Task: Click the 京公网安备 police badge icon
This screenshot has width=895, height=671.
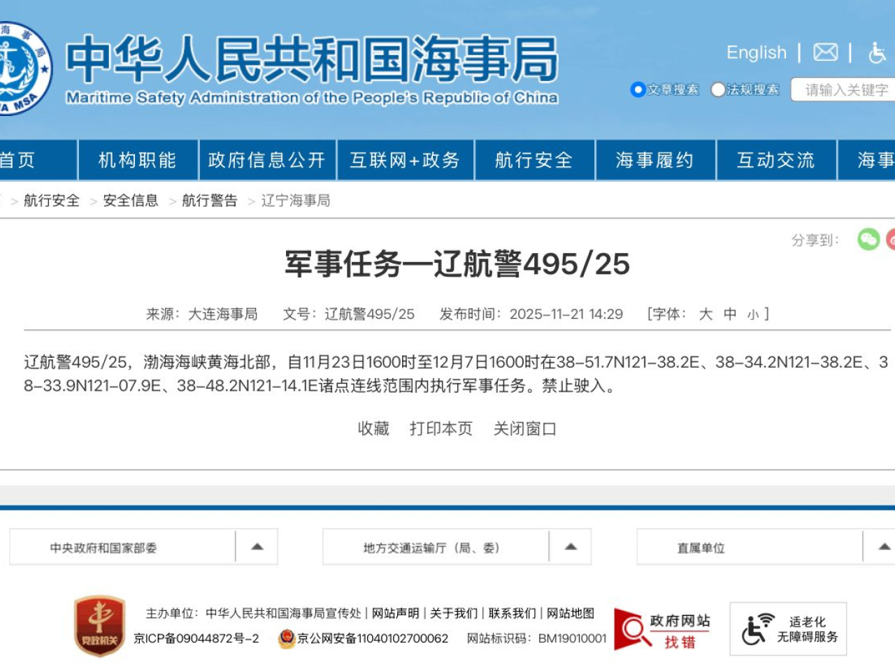Action: point(287,638)
